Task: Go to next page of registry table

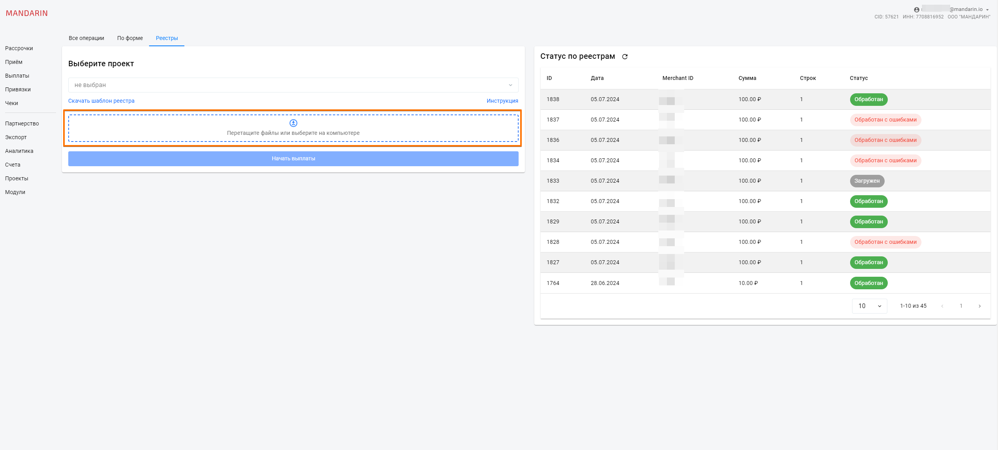Action: [x=980, y=306]
